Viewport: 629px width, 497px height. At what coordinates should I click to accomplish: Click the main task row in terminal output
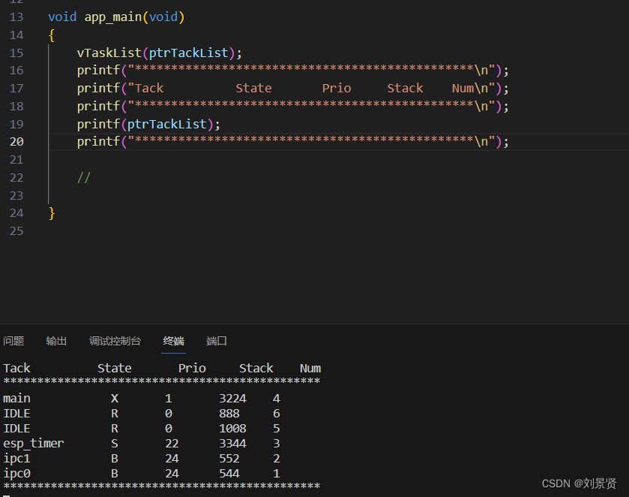pyautogui.click(x=16, y=398)
